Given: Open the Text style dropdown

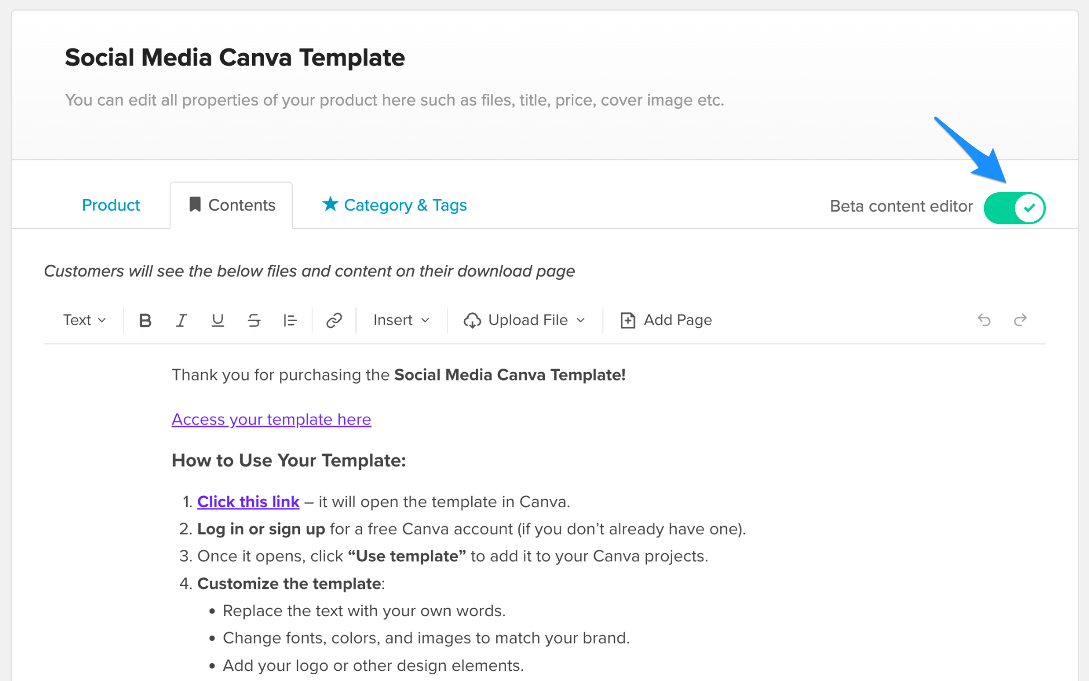Looking at the screenshot, I should (x=84, y=320).
